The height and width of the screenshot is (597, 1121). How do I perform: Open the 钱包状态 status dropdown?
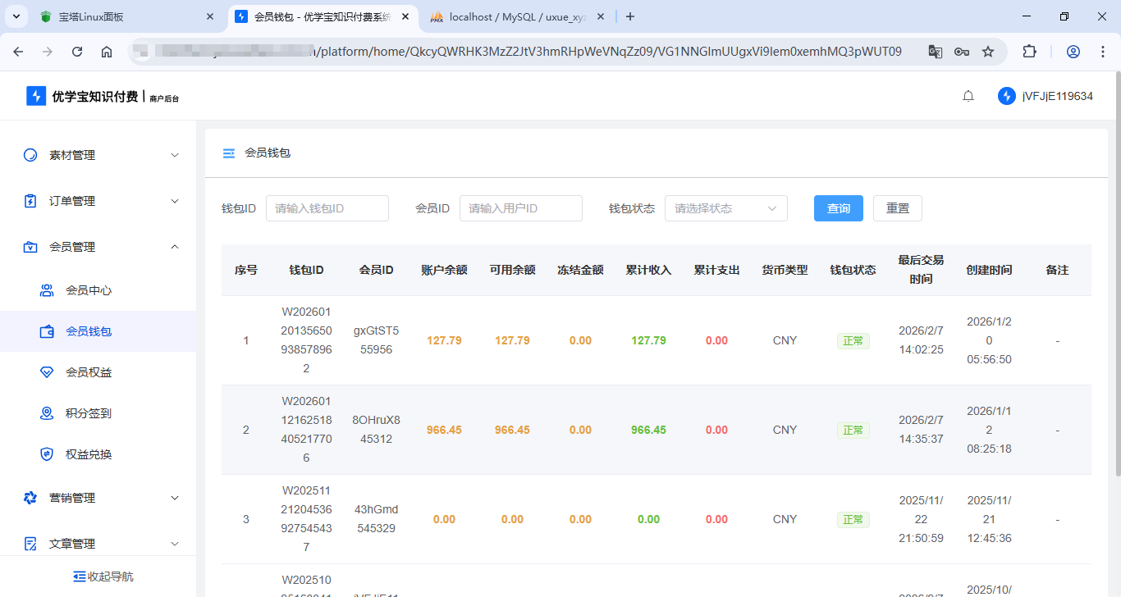725,208
